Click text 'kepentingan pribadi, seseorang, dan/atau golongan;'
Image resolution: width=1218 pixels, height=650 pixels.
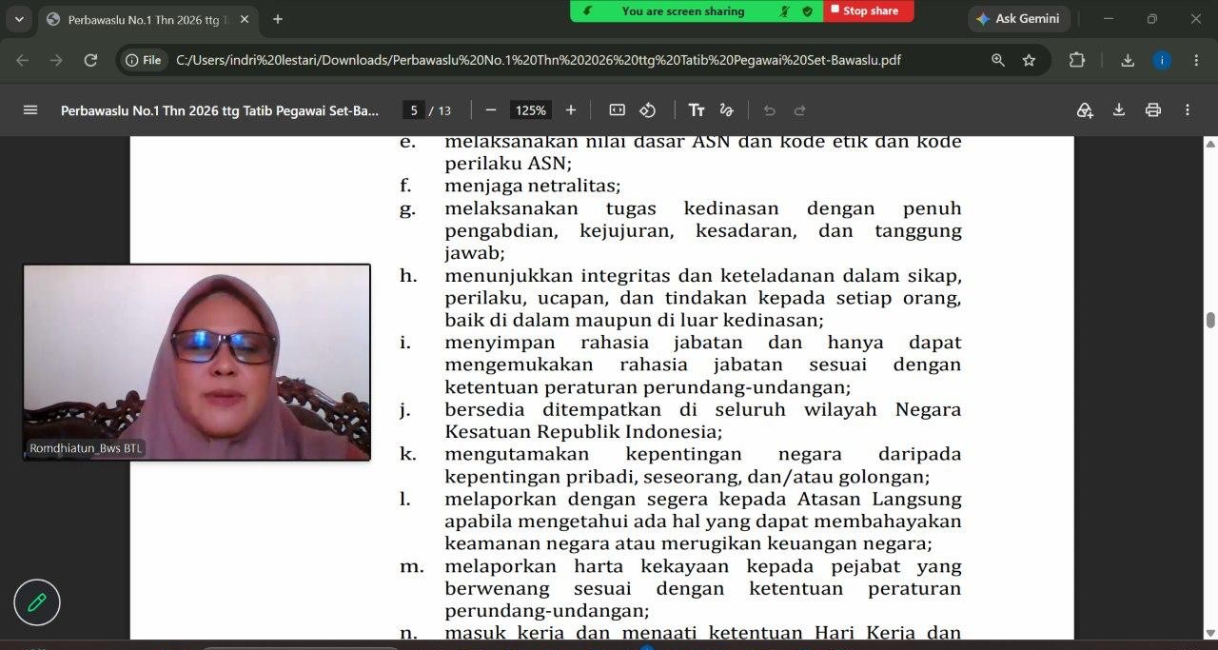pyautogui.click(x=687, y=477)
